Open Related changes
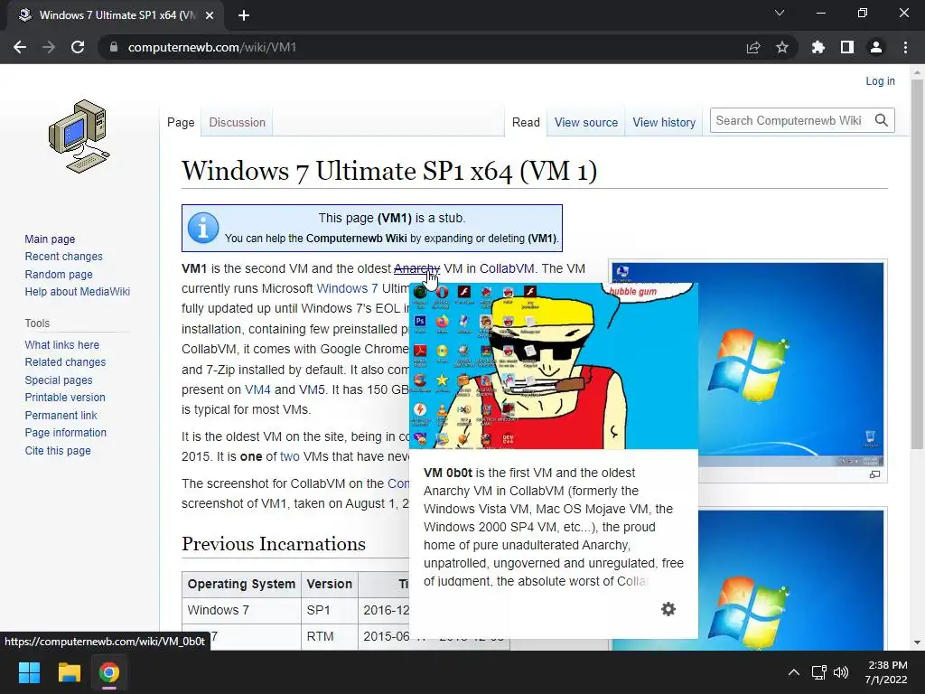The height and width of the screenshot is (694, 925). point(65,361)
